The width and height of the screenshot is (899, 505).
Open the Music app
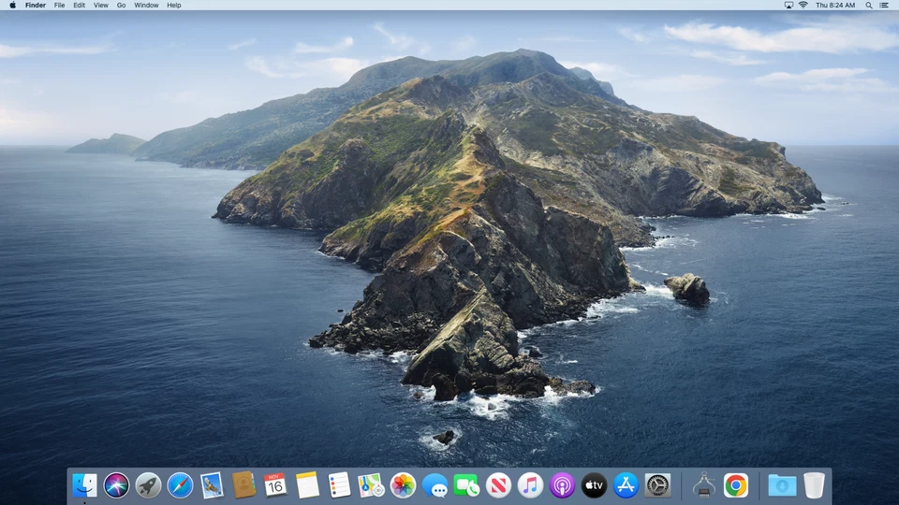(x=530, y=484)
